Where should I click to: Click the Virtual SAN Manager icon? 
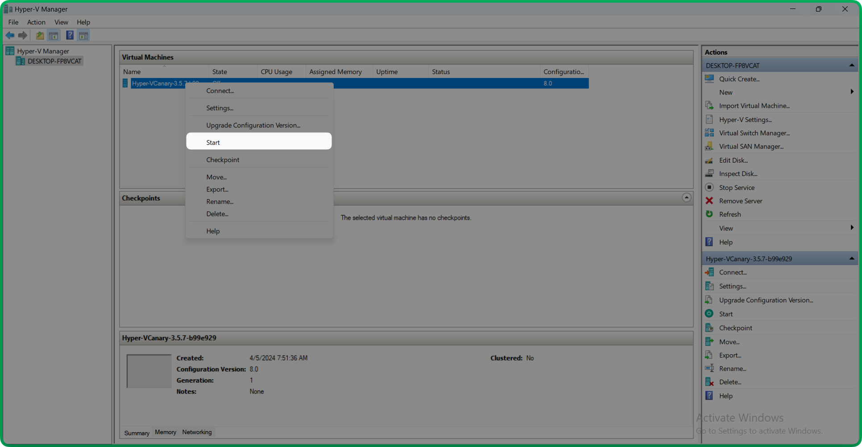click(709, 146)
